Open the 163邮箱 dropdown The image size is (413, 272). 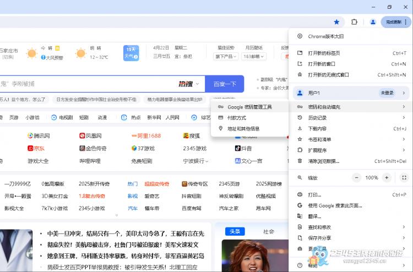point(254,56)
